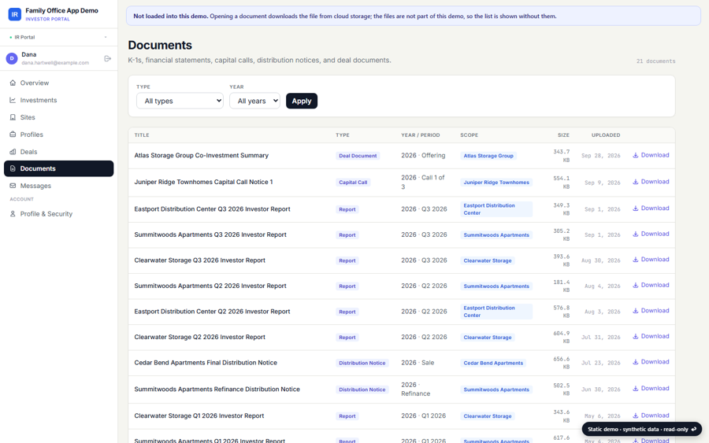
Task: Apply the document filters
Action: [x=302, y=101]
